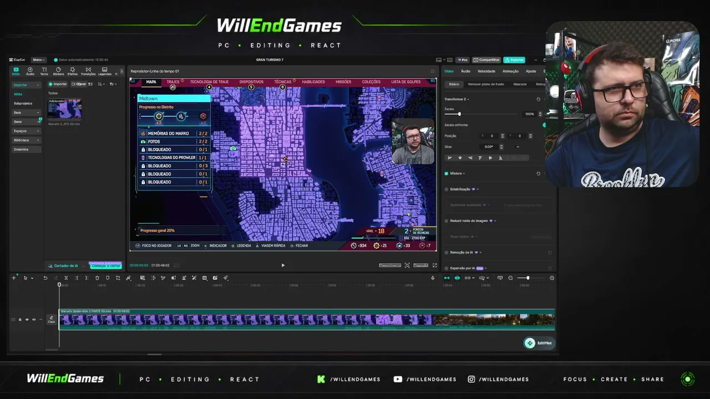The height and width of the screenshot is (399, 710).
Task: Toggle the Escala uniforme switch
Action: (544, 125)
